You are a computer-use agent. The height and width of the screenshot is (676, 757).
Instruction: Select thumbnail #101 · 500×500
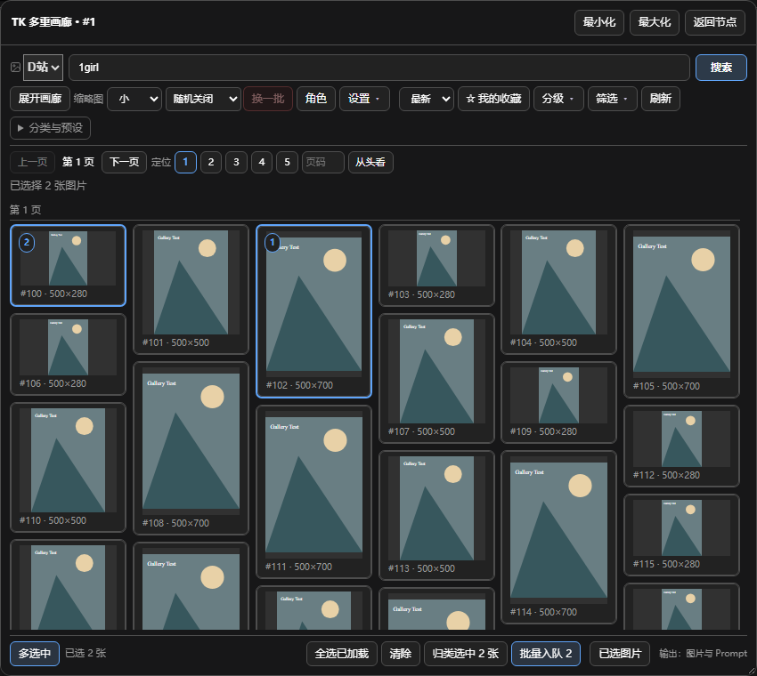191,289
